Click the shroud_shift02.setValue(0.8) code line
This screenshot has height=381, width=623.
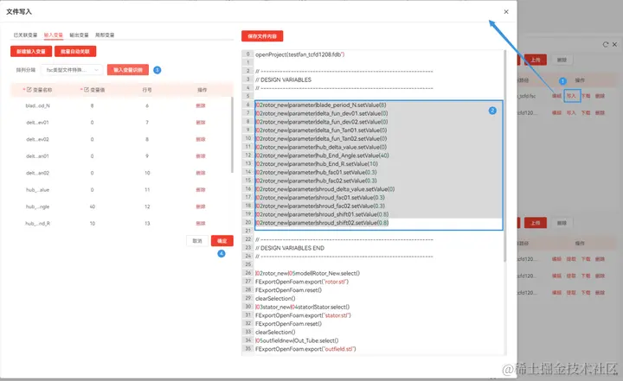[x=322, y=223]
